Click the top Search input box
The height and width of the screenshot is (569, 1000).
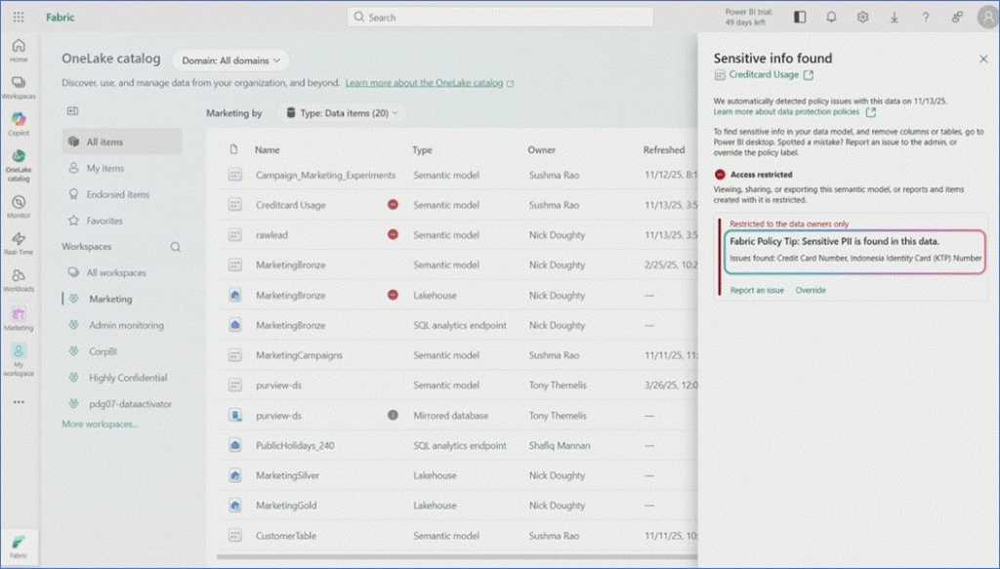500,17
